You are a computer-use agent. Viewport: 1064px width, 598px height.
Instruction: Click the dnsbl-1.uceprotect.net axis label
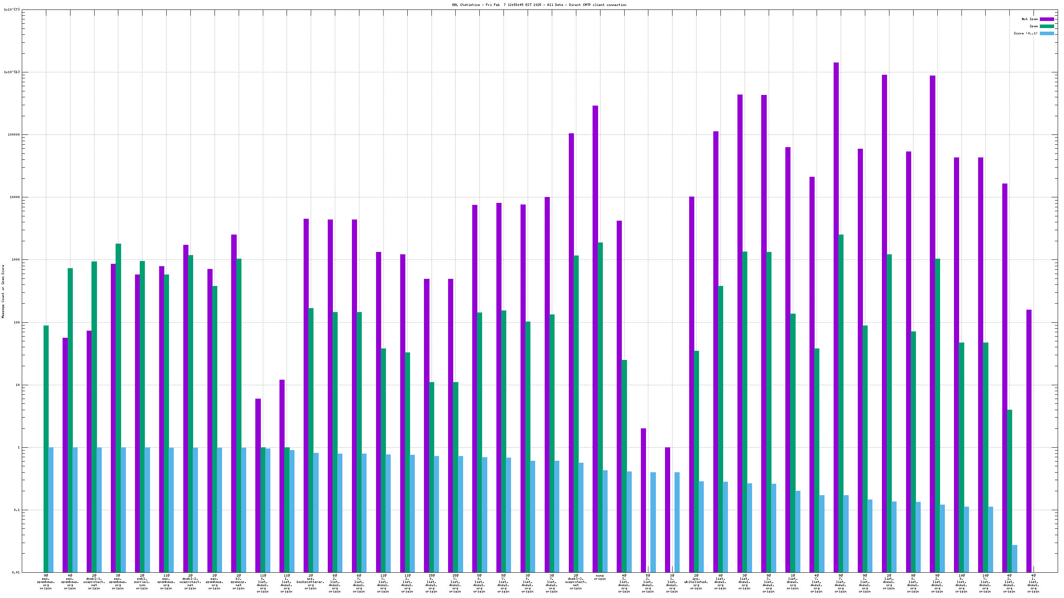point(94,581)
